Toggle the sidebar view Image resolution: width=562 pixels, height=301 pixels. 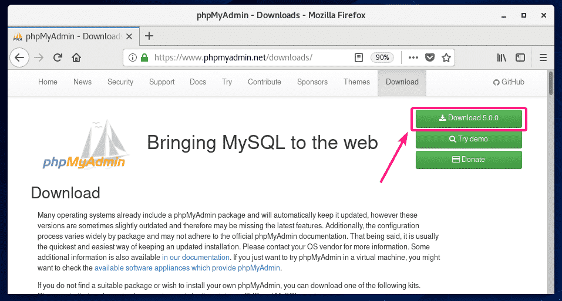[520, 58]
